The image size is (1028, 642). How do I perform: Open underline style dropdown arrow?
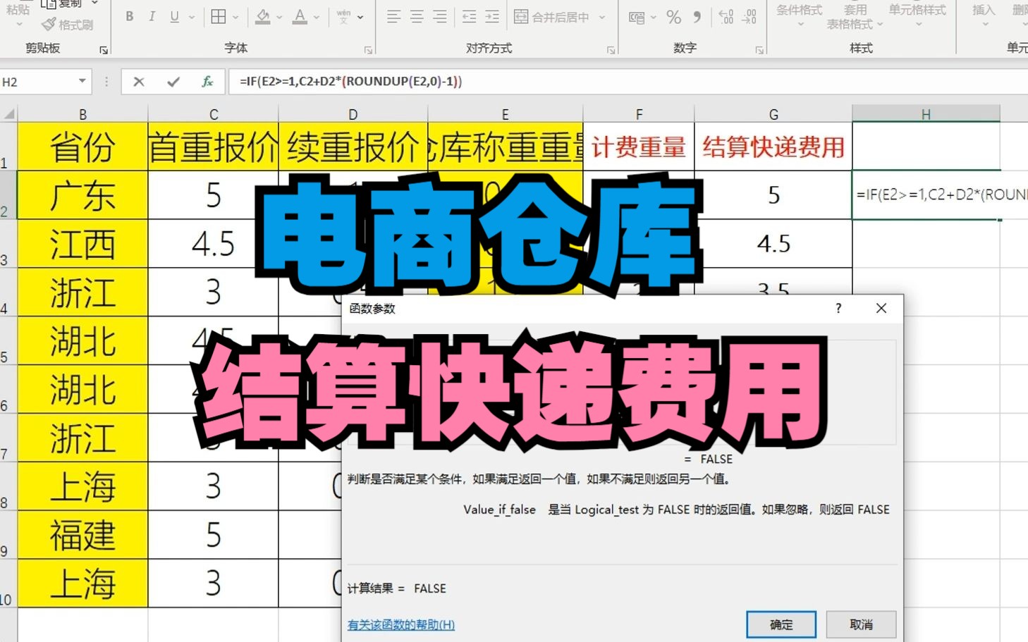point(192,17)
